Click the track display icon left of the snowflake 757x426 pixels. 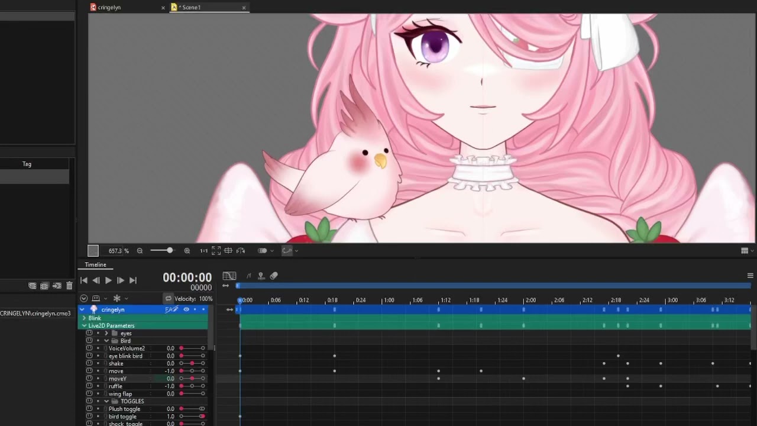[x=96, y=299]
